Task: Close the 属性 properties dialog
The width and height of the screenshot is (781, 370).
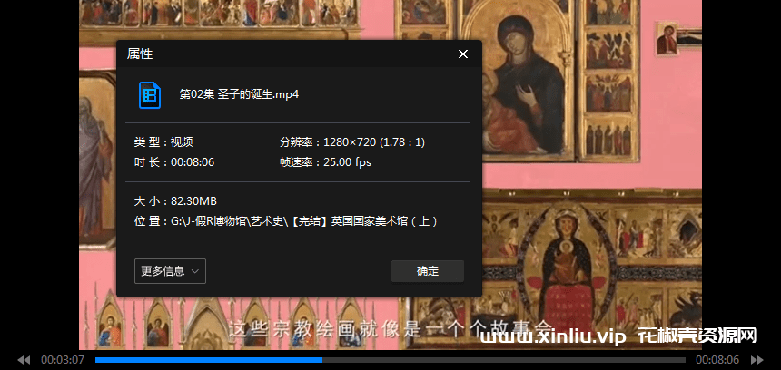Action: (x=463, y=54)
